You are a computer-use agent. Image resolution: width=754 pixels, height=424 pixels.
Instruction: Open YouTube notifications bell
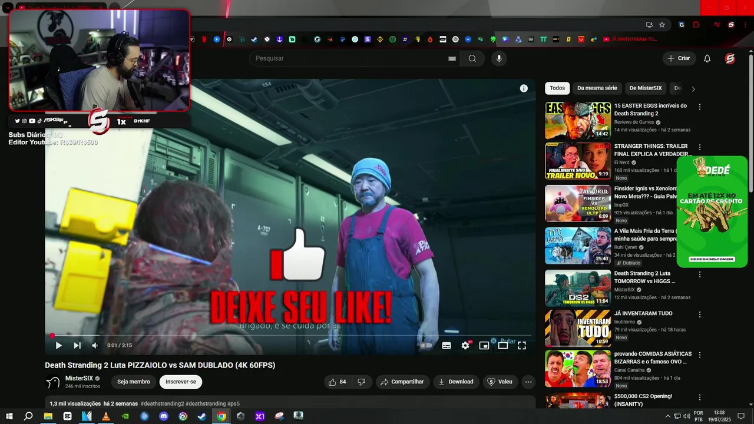tap(707, 58)
